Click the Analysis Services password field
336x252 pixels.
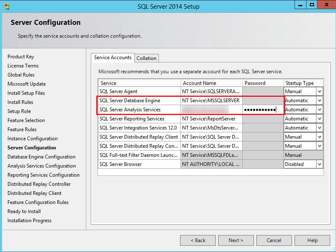pos(263,110)
